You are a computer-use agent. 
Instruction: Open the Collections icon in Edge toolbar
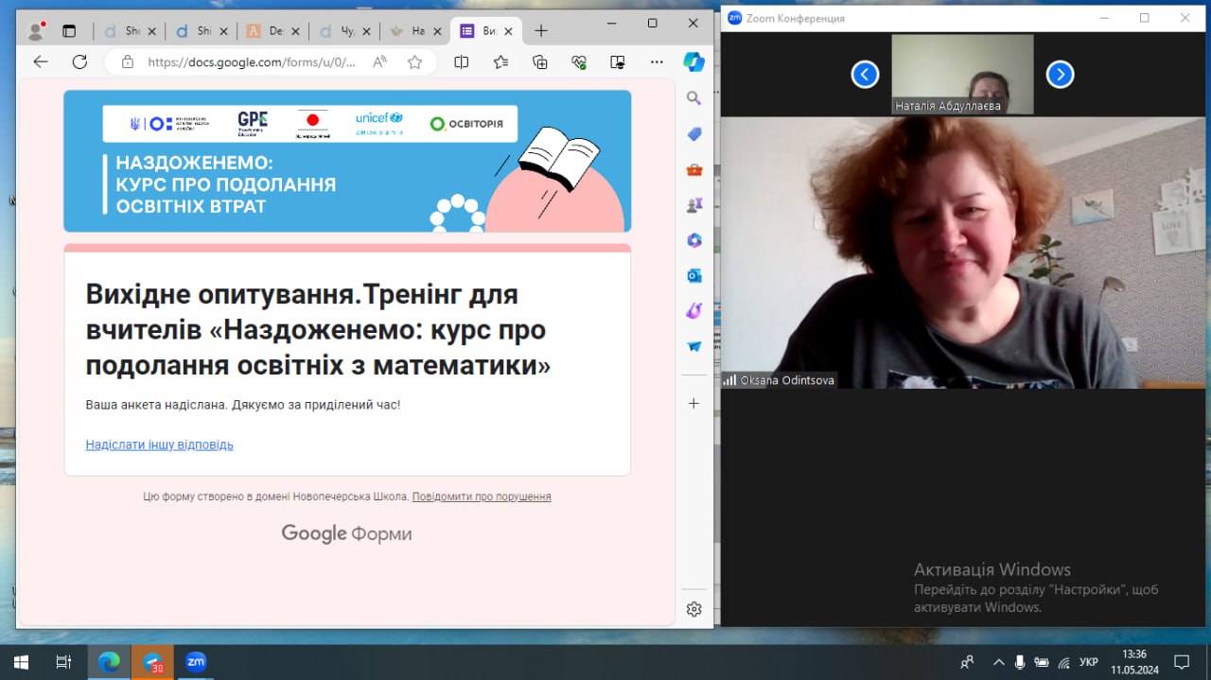point(540,62)
